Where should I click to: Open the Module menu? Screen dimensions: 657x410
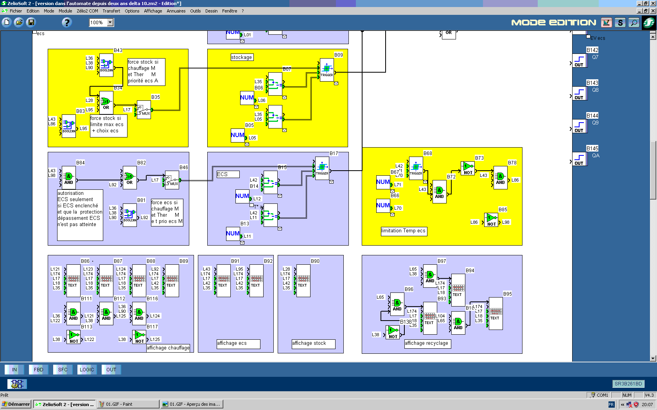click(65, 11)
